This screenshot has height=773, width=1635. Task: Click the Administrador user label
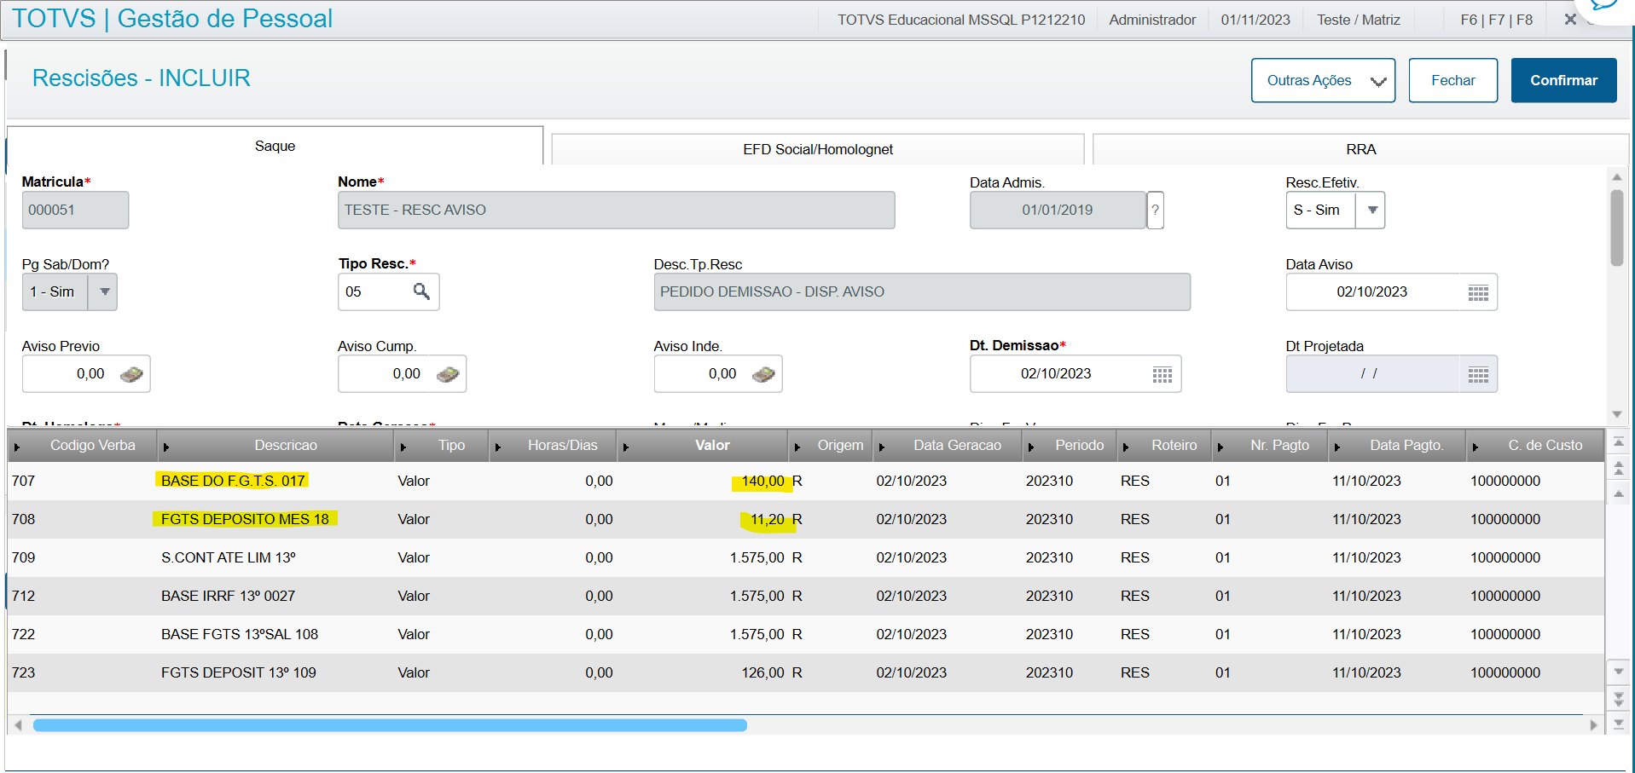[x=1152, y=20]
